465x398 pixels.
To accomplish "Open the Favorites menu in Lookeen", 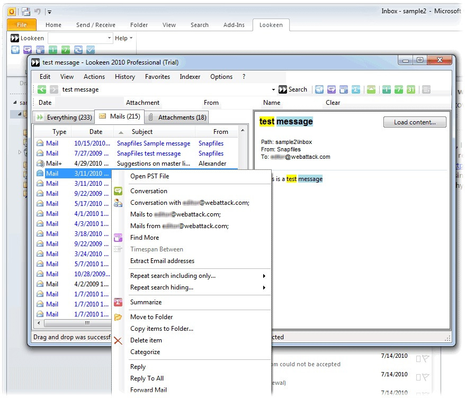I will point(157,77).
